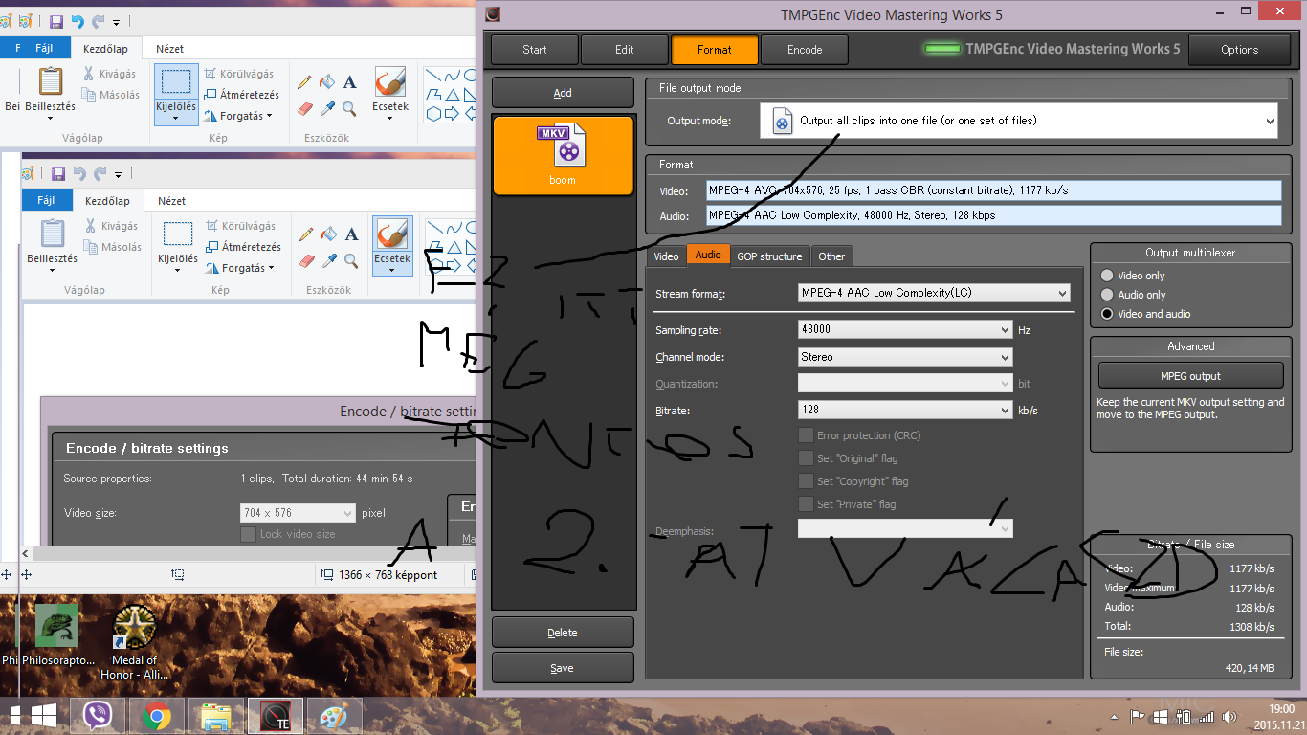Open Google Chrome from the taskbar
Image resolution: width=1307 pixels, height=735 pixels.
156,716
